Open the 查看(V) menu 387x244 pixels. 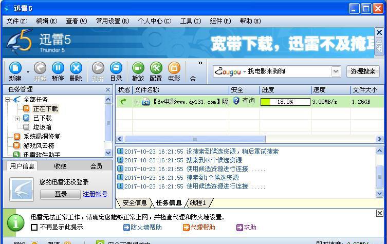tap(77, 21)
